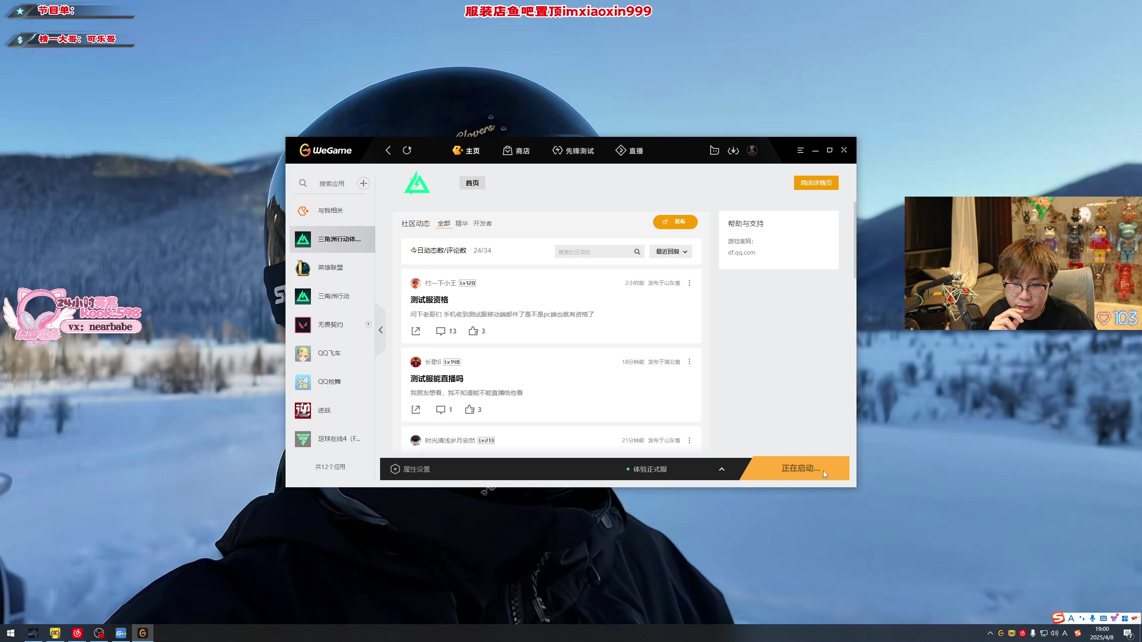
Task: Open the WeGame hamburger menu
Action: [800, 150]
